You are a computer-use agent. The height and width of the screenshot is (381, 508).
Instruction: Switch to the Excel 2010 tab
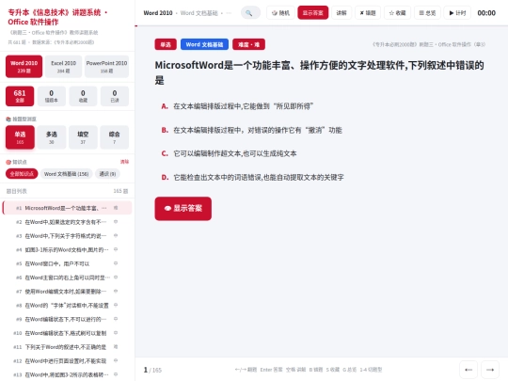click(x=64, y=66)
